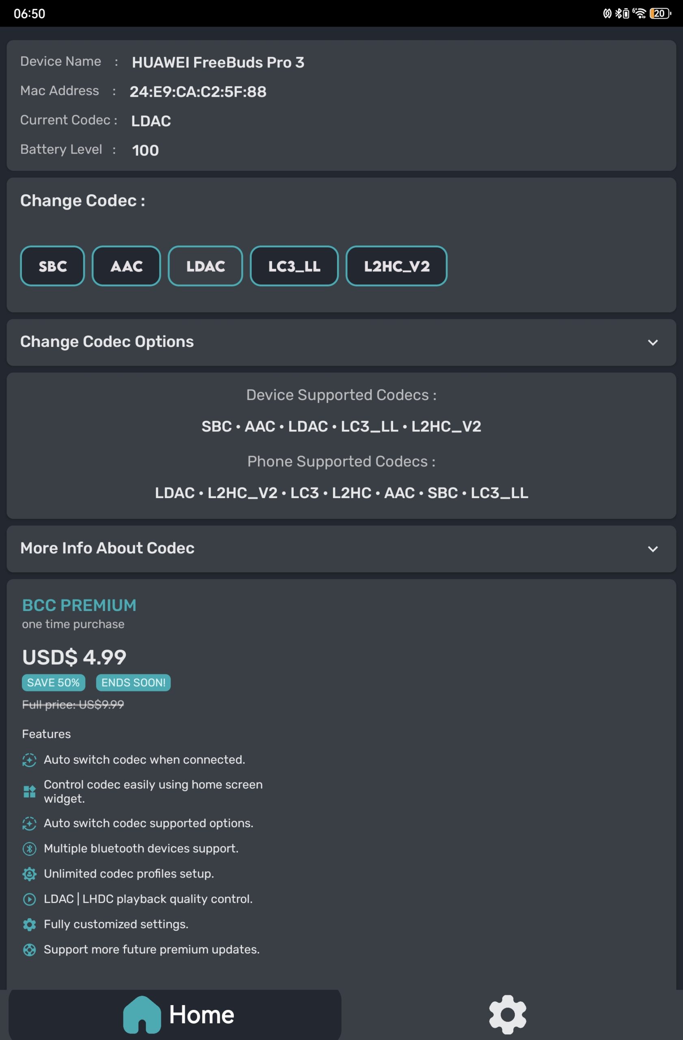Tap the unlimited codec profiles gear icon
The width and height of the screenshot is (683, 1040).
coord(29,874)
